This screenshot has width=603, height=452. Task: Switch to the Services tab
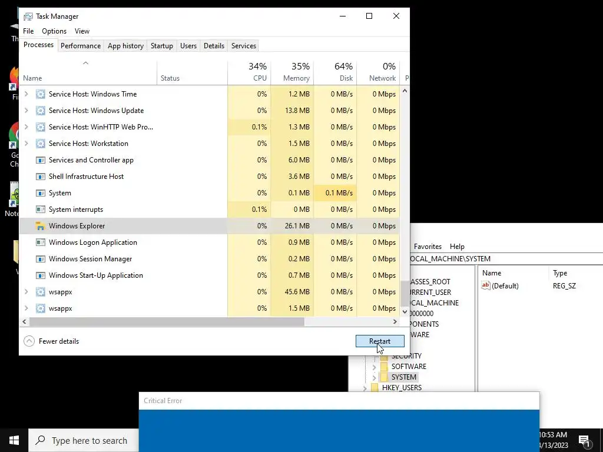244,46
